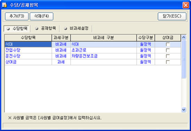Tick the 상여금 checkbox for 잔업수당 row
The image size is (191, 131).
[168, 50]
